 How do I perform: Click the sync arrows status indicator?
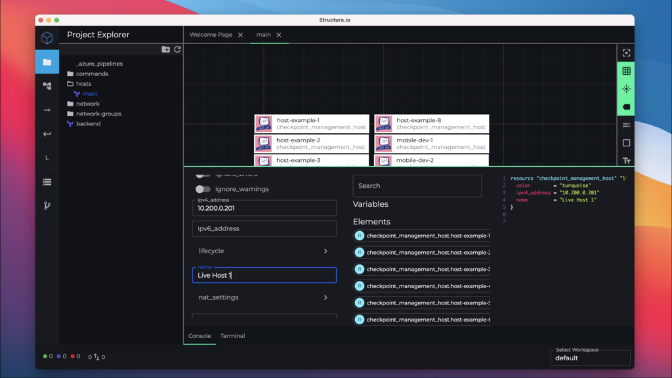(x=96, y=356)
